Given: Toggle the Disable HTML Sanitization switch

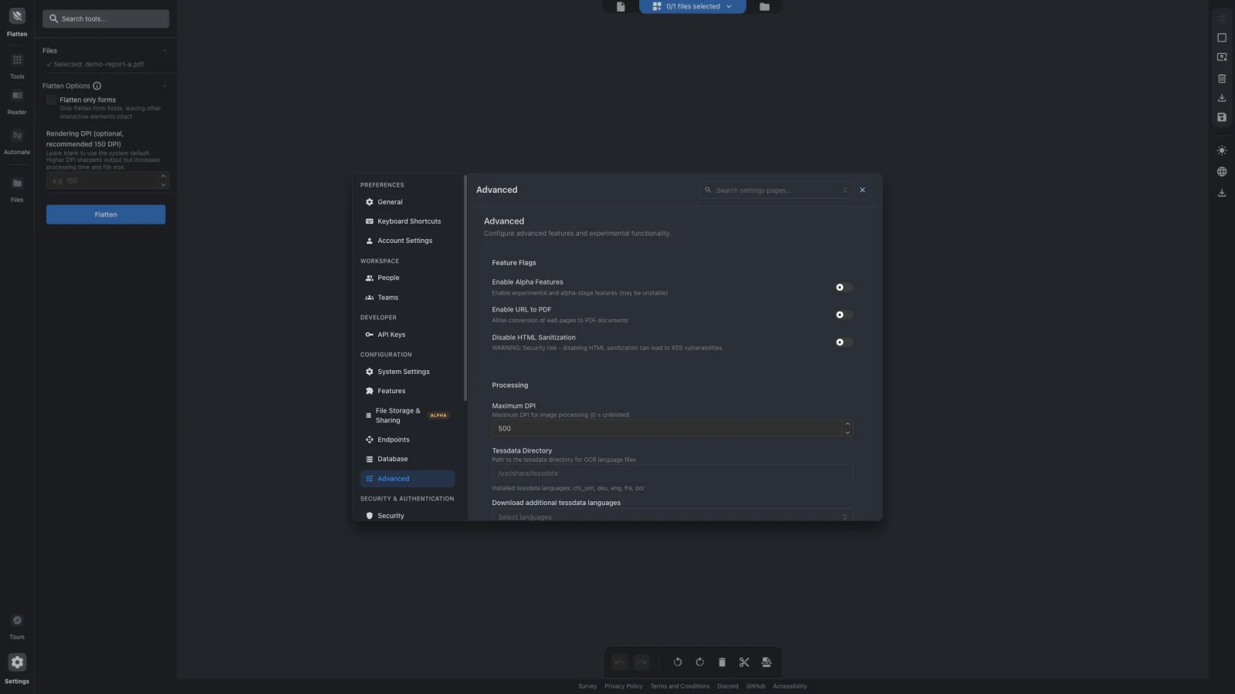Looking at the screenshot, I should 844,342.
